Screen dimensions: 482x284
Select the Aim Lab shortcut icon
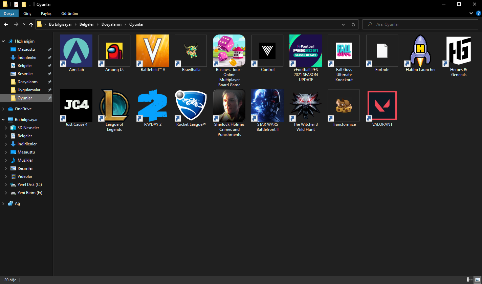click(76, 51)
